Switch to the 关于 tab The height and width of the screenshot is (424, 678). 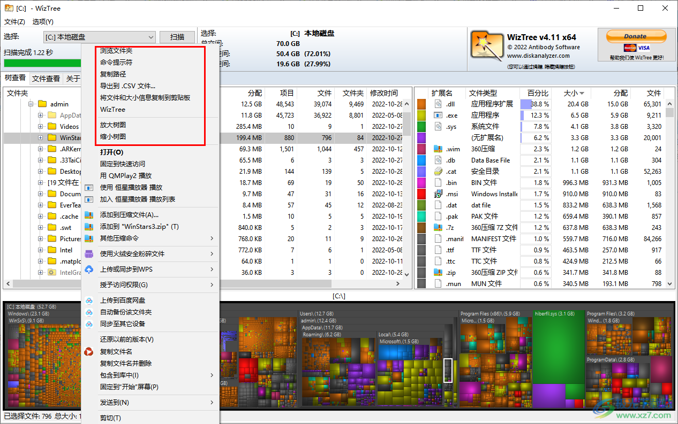point(73,79)
